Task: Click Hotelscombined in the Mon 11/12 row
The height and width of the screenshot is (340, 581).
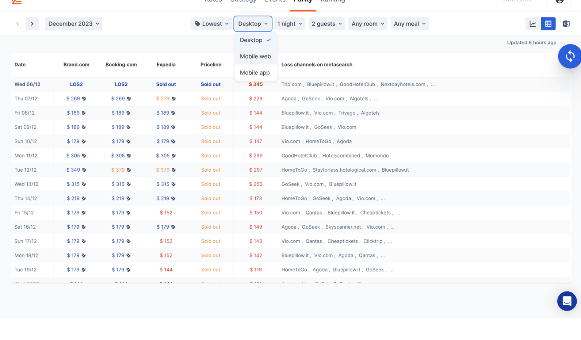Action: [341, 156]
